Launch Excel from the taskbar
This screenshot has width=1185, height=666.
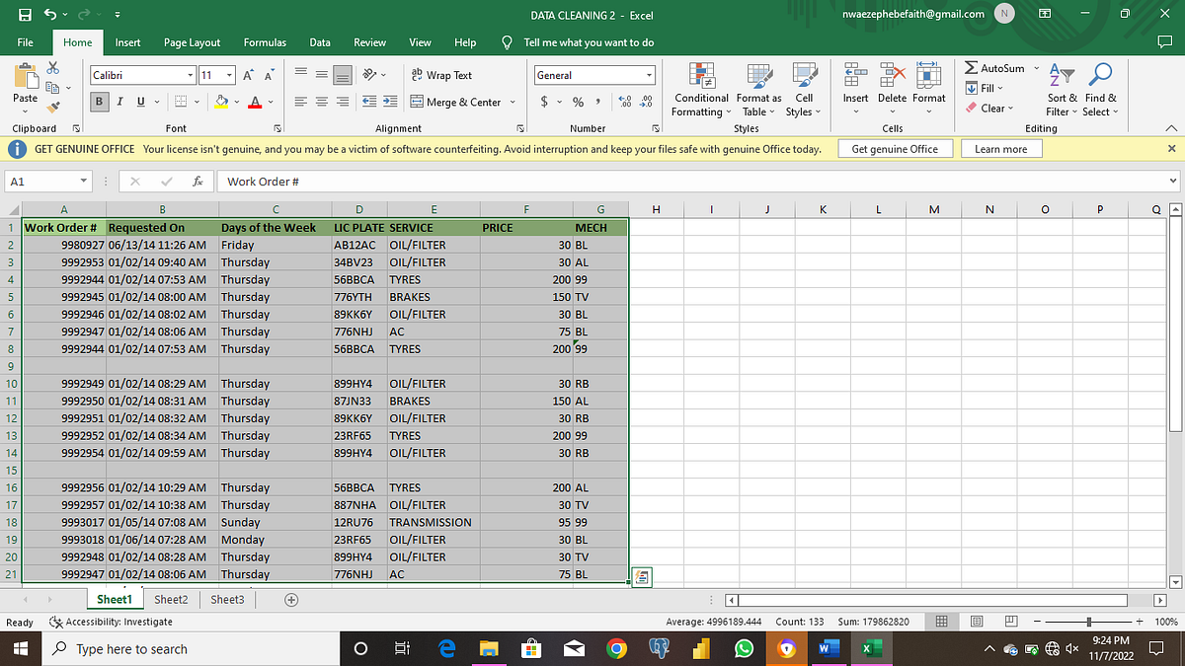(x=870, y=648)
